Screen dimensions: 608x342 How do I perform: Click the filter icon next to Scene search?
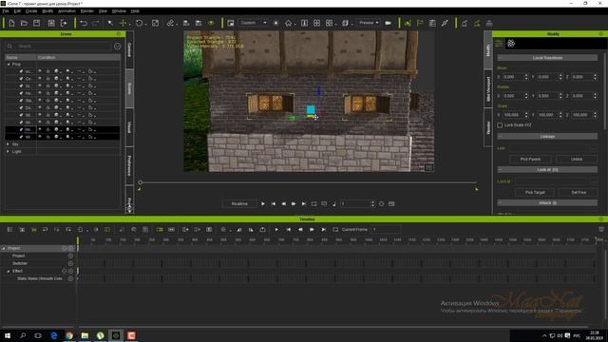117,47
